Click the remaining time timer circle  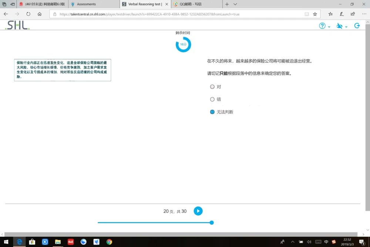183,44
